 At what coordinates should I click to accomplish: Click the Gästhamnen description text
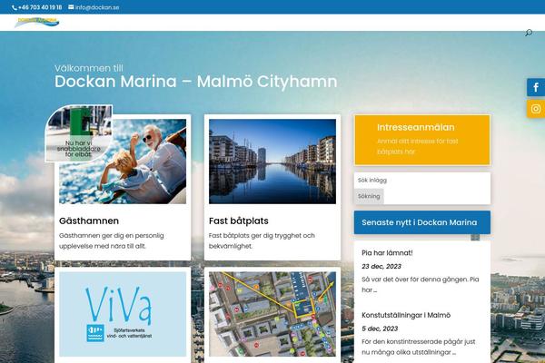point(111,240)
